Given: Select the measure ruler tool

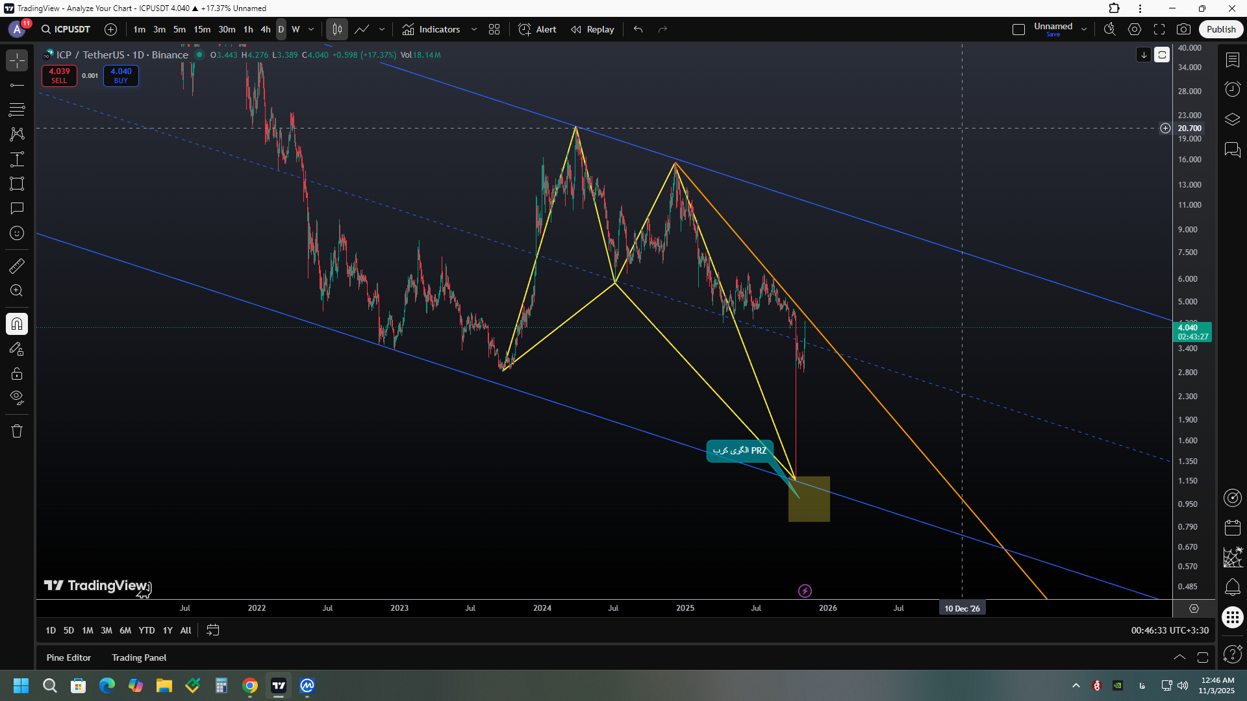Looking at the screenshot, I should [x=17, y=265].
